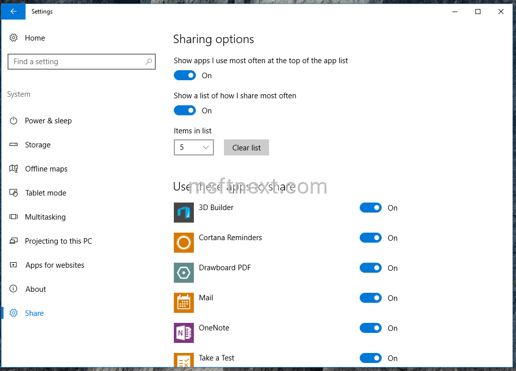Click the OneNote app icon
The height and width of the screenshot is (371, 516).
click(183, 333)
